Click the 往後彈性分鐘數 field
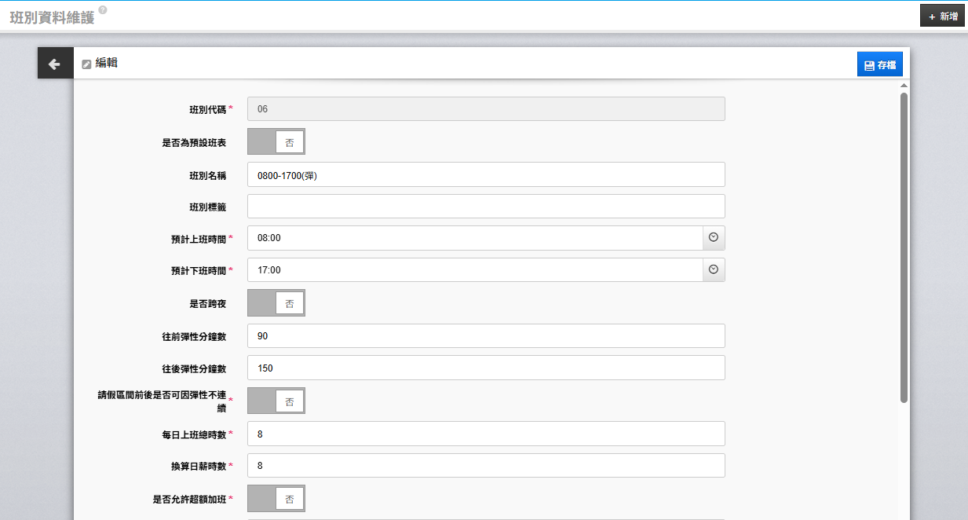Image resolution: width=968 pixels, height=520 pixels. (x=485, y=368)
